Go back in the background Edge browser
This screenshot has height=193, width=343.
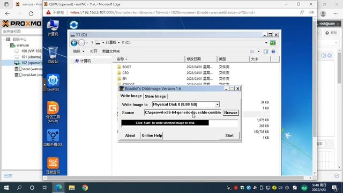[x=8, y=13]
